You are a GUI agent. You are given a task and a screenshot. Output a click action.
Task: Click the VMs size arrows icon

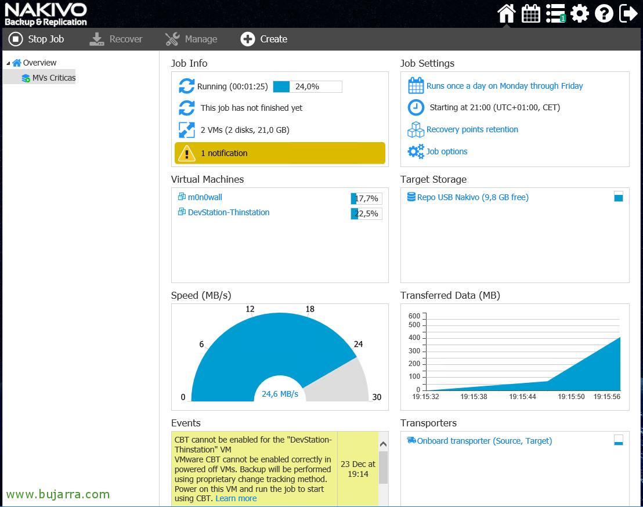coord(187,130)
